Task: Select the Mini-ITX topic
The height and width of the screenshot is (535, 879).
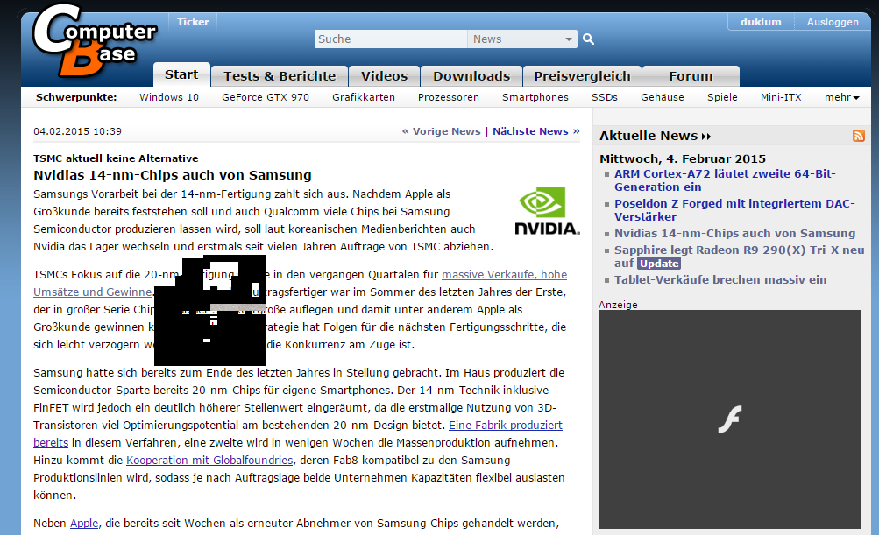Action: 781,97
